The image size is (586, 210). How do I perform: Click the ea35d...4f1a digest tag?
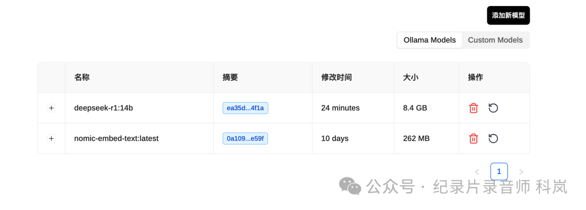(245, 108)
